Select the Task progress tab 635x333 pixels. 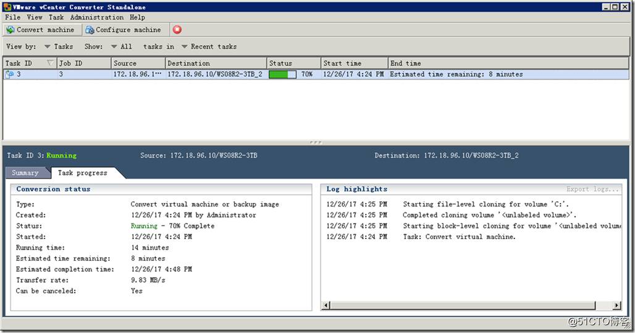pyautogui.click(x=82, y=173)
